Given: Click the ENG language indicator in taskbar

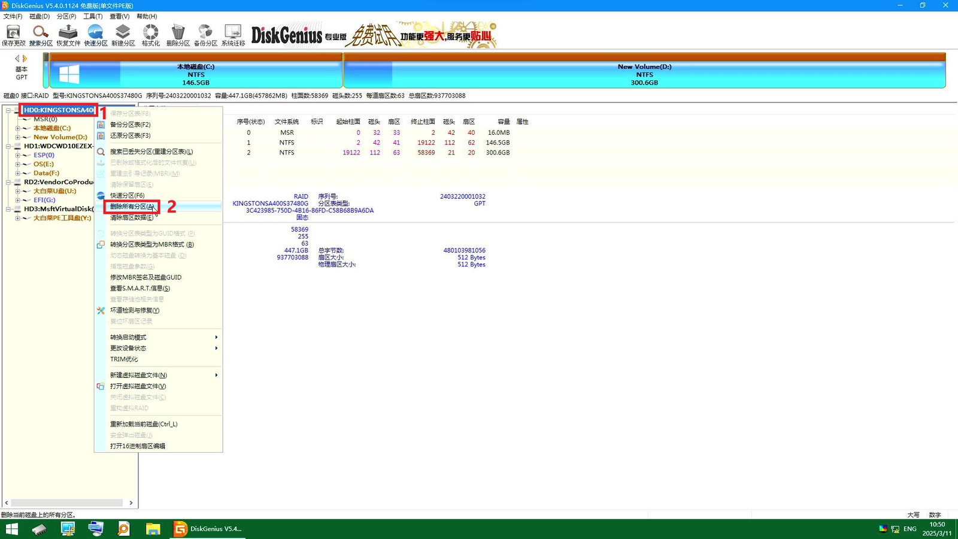Looking at the screenshot, I should click(910, 529).
